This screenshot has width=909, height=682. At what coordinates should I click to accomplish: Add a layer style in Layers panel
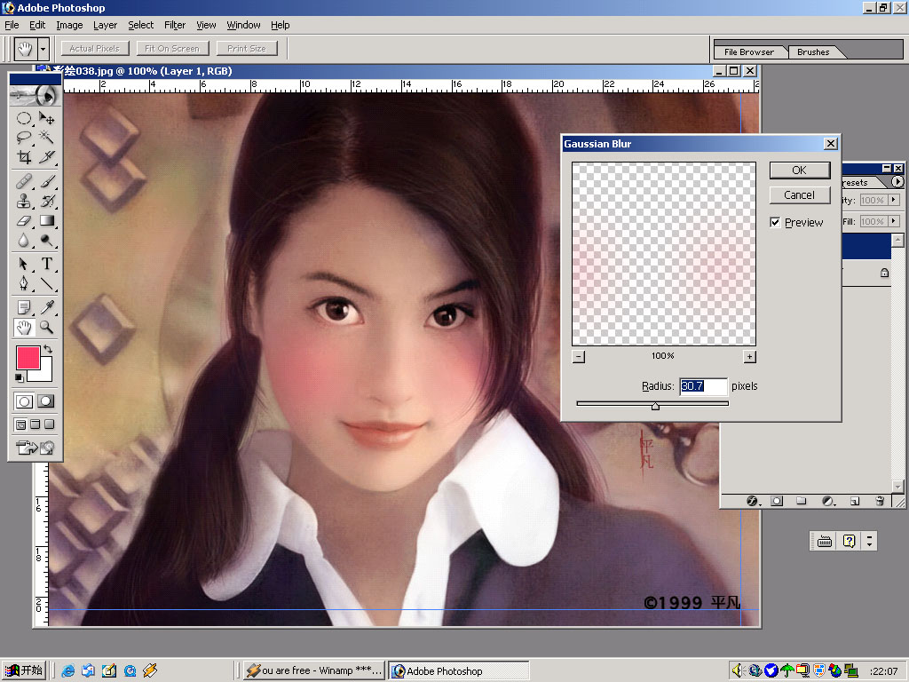coord(753,501)
